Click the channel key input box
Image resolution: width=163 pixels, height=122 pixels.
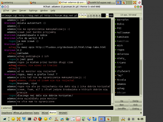[103, 15]
